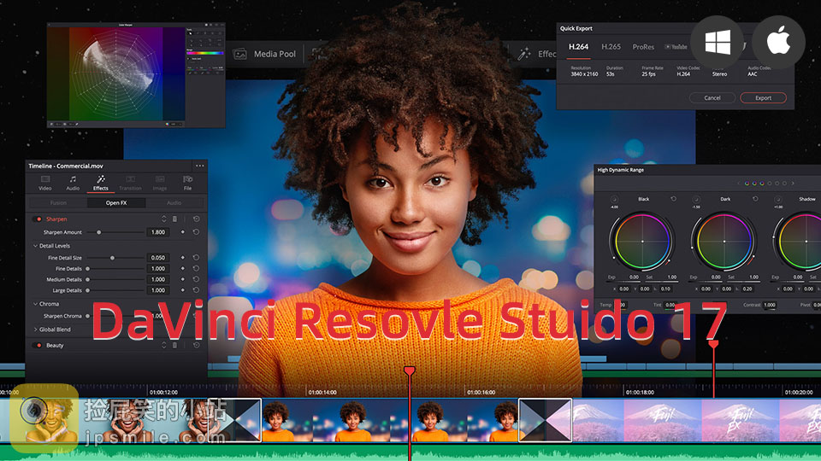The height and width of the screenshot is (461, 821).
Task: Add keyframe for Fine Details
Action: [183, 269]
